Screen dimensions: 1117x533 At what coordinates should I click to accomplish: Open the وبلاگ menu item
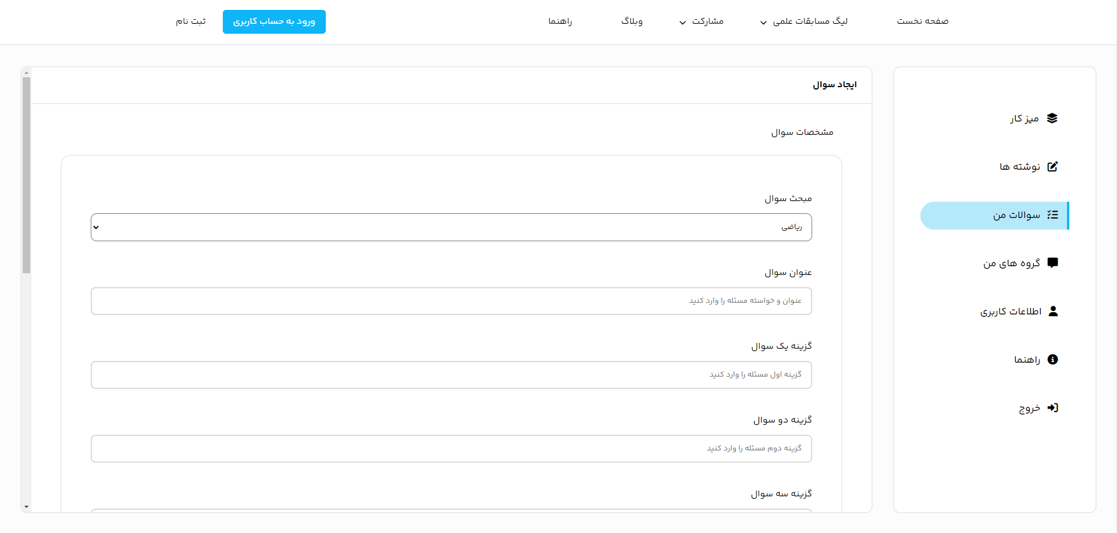point(632,22)
